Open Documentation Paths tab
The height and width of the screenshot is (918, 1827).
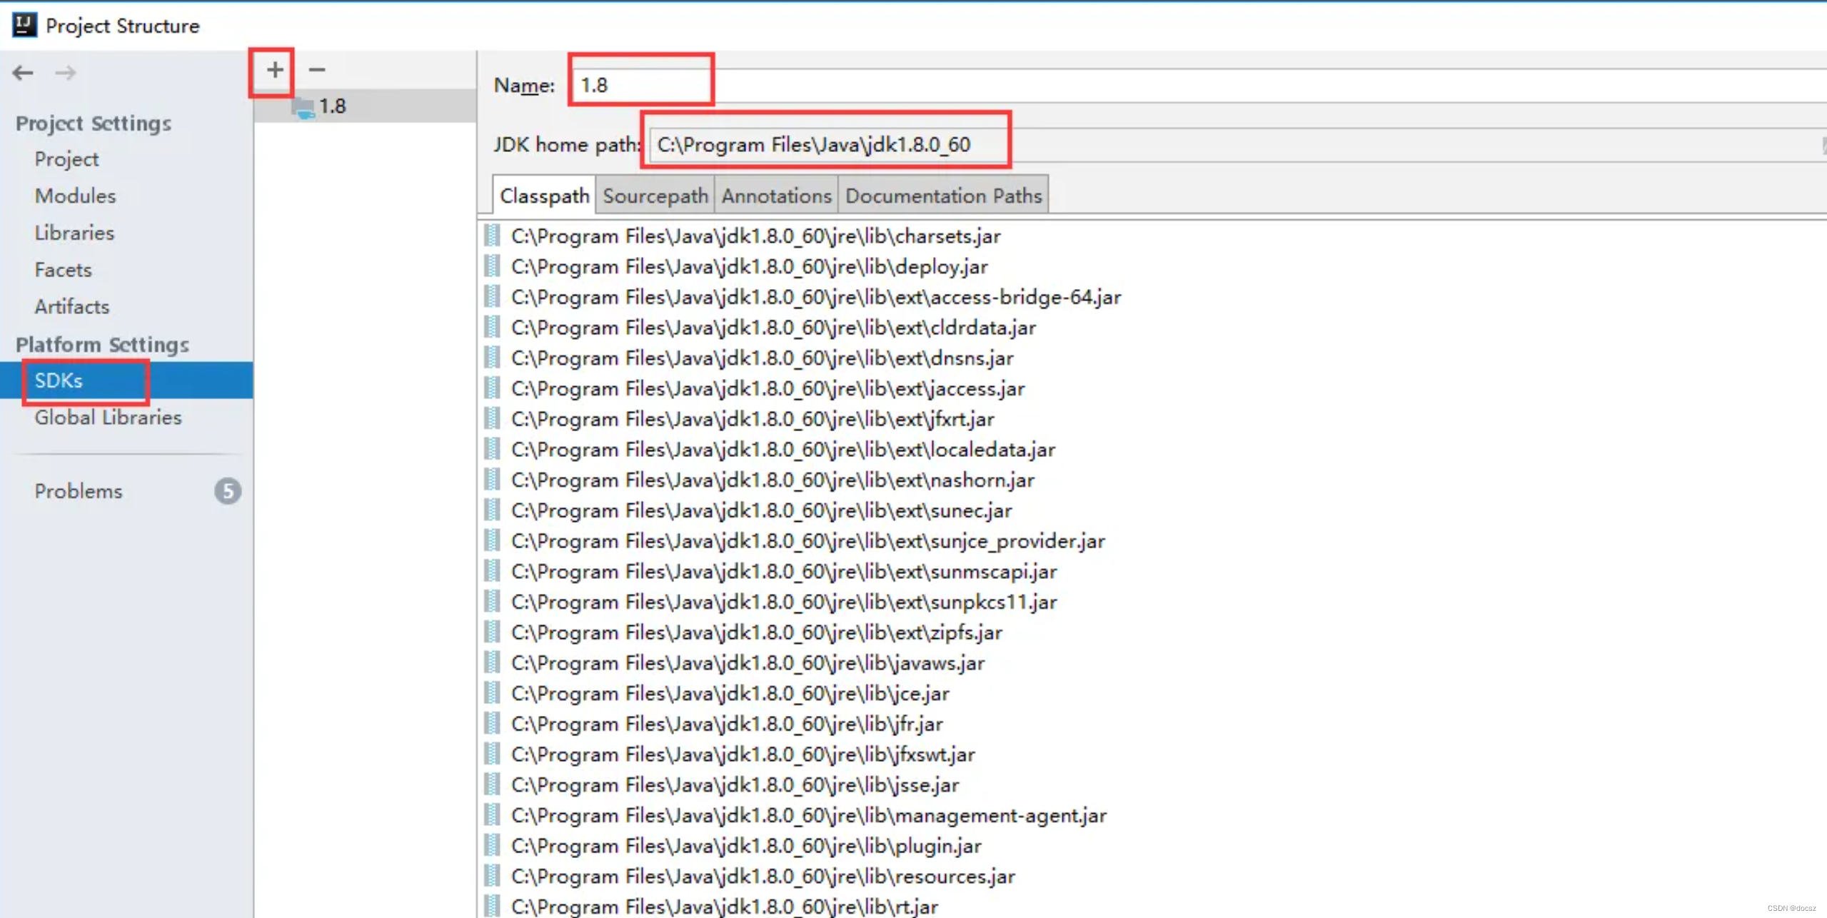coord(942,196)
